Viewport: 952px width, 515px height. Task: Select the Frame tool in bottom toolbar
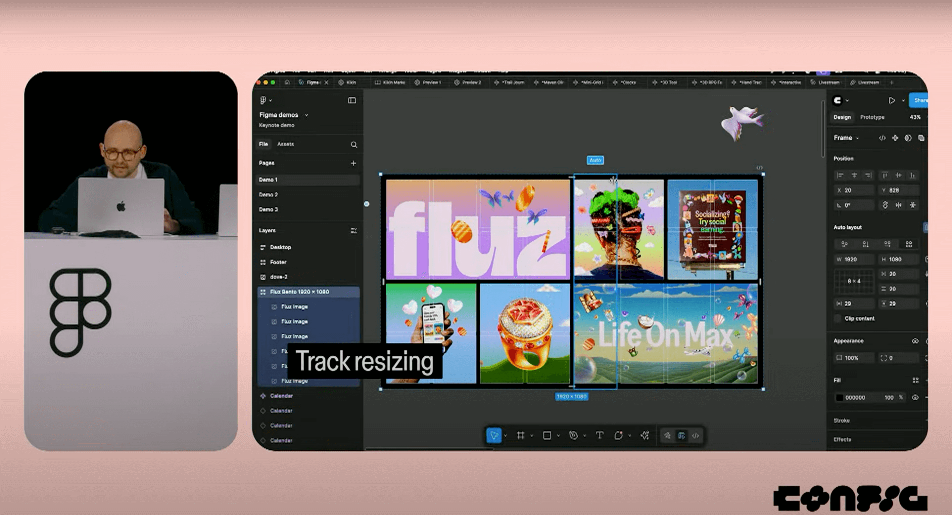[x=520, y=436]
